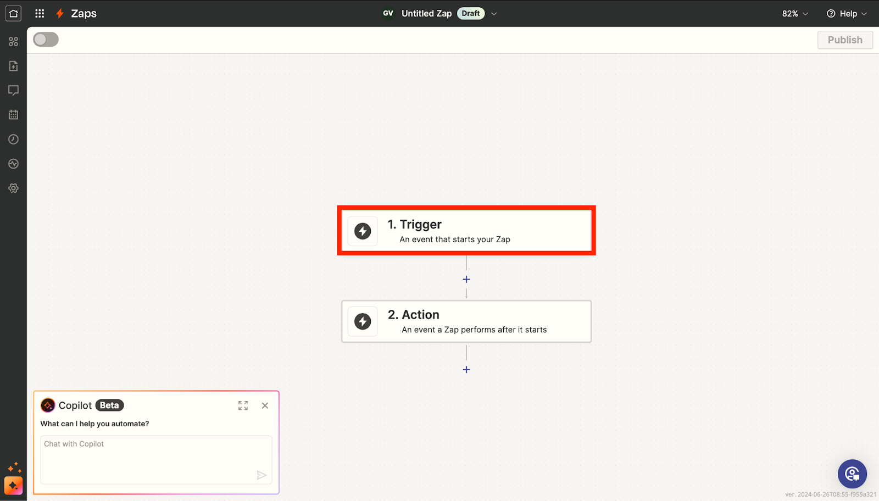This screenshot has width=879, height=501.
Task: Click the Copilot logo icon
Action: tap(48, 405)
